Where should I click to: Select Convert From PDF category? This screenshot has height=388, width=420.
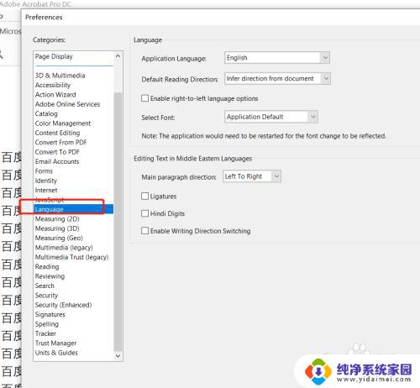point(60,142)
